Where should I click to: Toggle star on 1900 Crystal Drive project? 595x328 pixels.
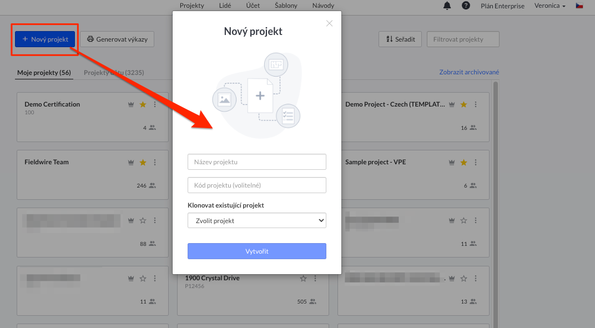(303, 279)
